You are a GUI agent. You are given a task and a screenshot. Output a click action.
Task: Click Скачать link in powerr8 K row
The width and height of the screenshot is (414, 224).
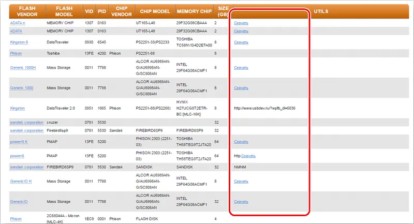[241, 142]
